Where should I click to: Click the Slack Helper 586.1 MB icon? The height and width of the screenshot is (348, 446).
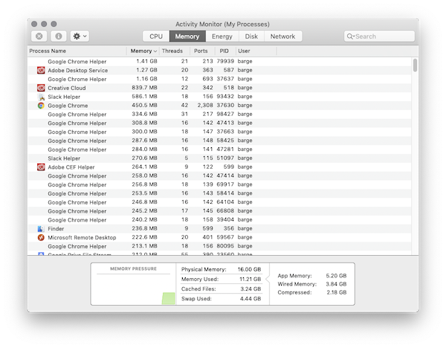(x=41, y=97)
